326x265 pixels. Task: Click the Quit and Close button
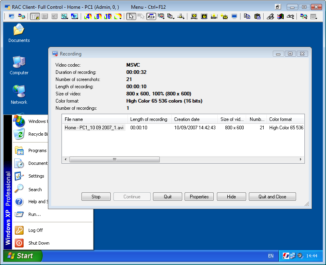point(272,197)
